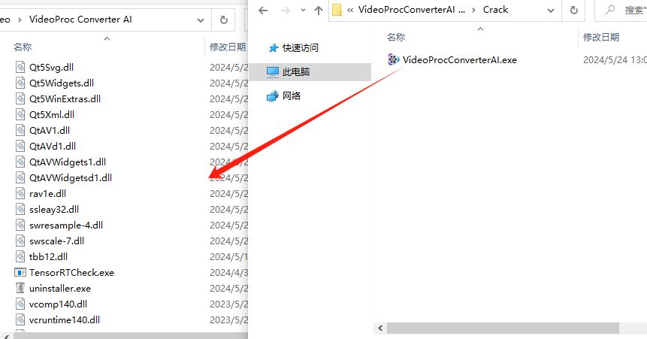
Task: Select the QtAVd1.dll file icon
Action: click(20, 146)
